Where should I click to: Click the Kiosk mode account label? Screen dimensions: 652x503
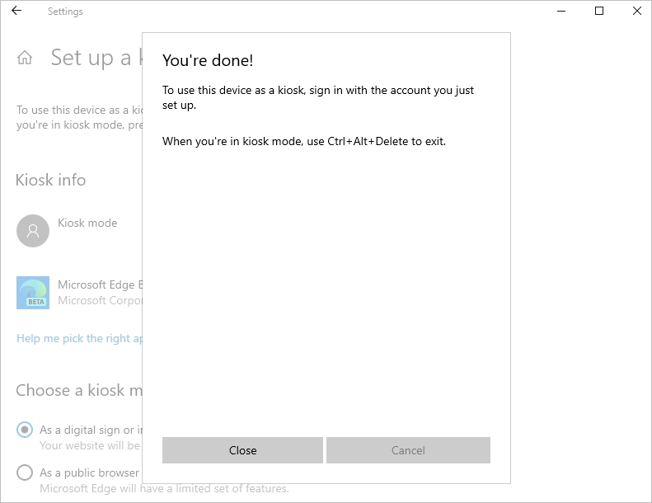[87, 223]
